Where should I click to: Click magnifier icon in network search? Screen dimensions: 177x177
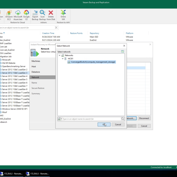coord(123,119)
